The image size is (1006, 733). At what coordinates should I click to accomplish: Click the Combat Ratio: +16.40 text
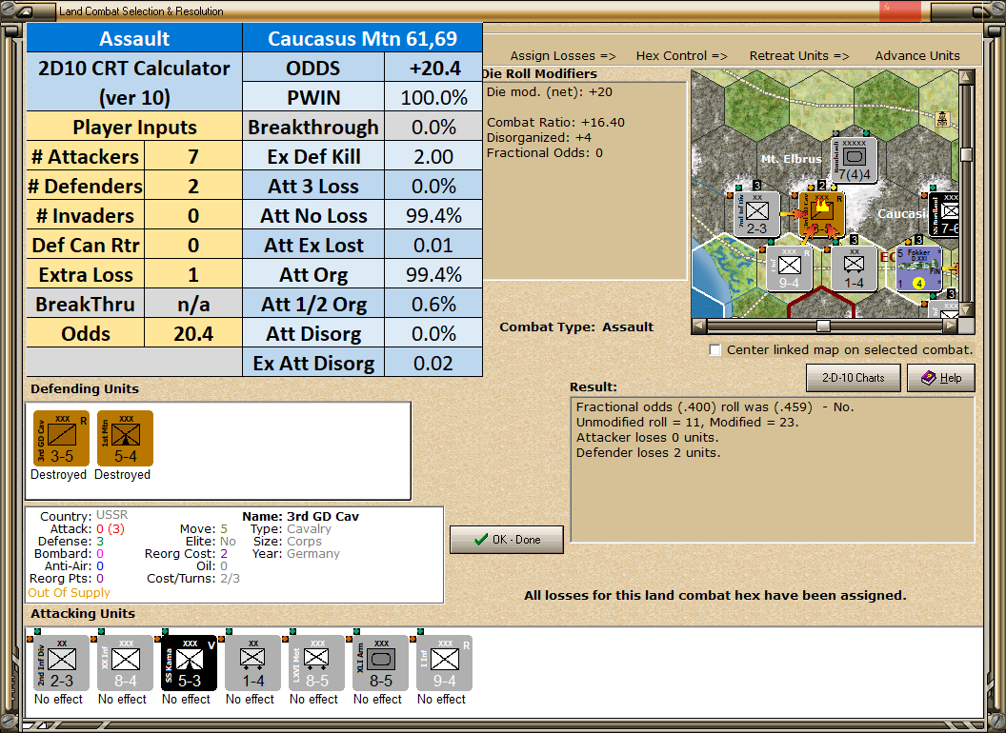pos(555,122)
